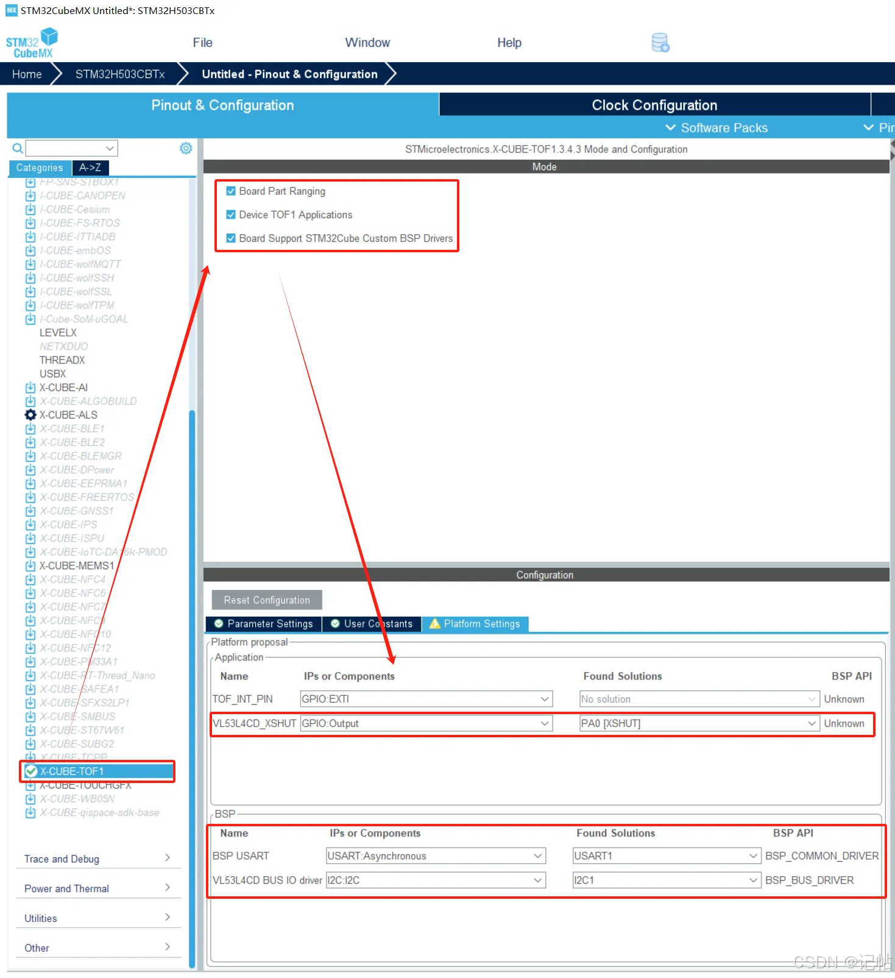The width and height of the screenshot is (895, 978).
Task: Open the Help menu
Action: click(x=509, y=43)
